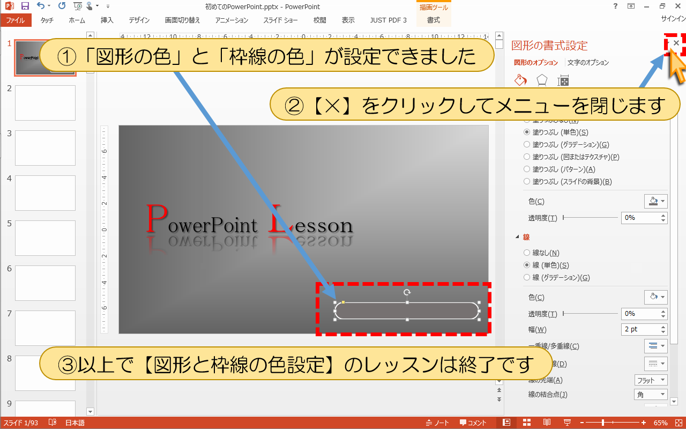
Task: Switch to the デザイン ribbon tab
Action: [139, 20]
